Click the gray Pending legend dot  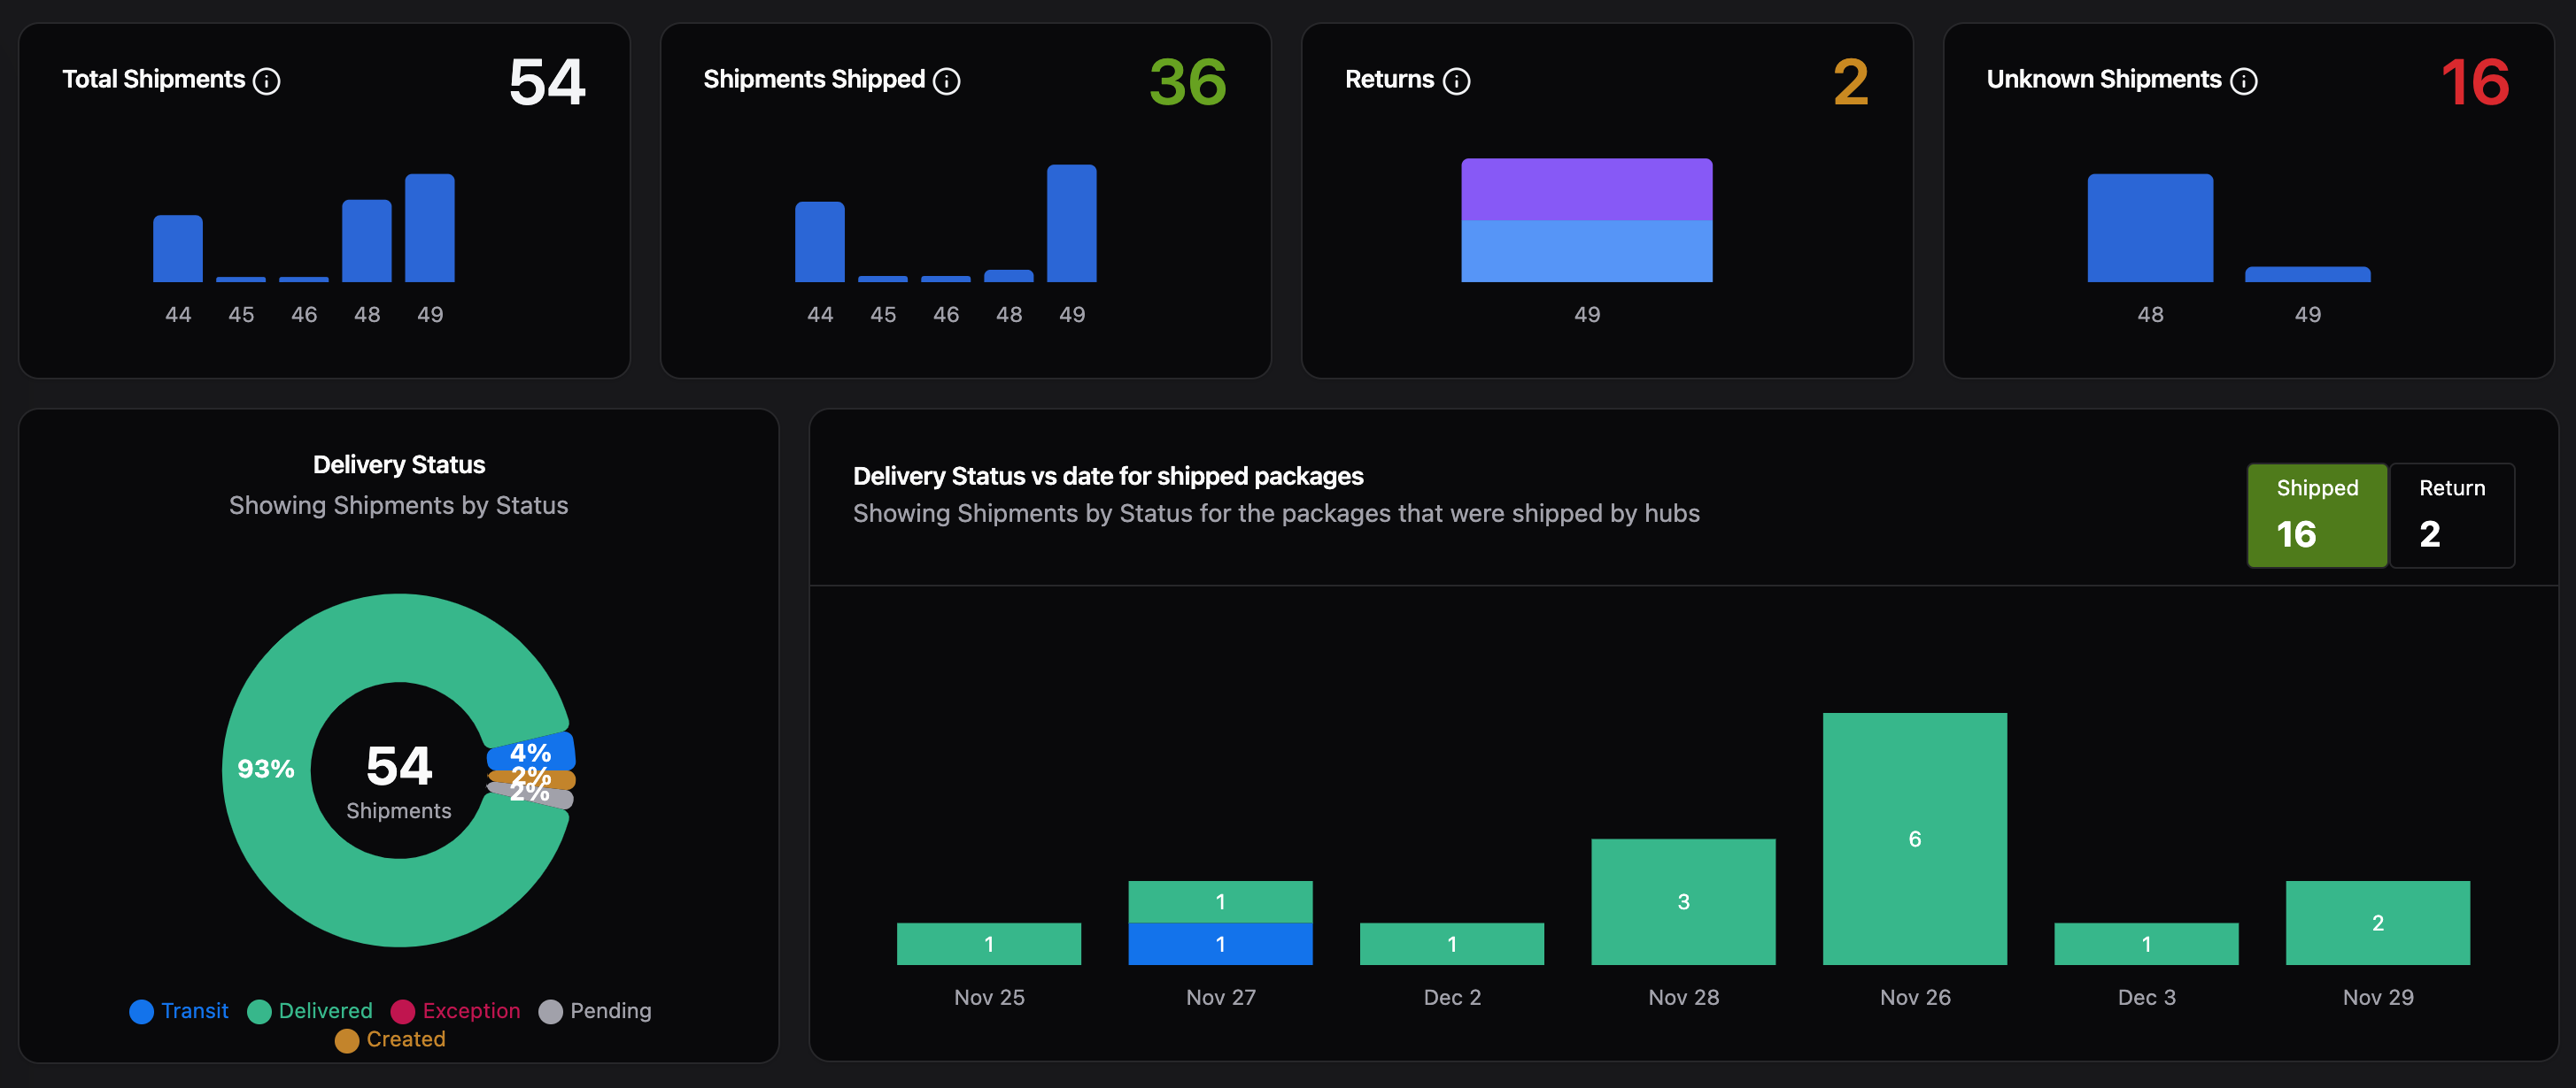(x=550, y=1011)
